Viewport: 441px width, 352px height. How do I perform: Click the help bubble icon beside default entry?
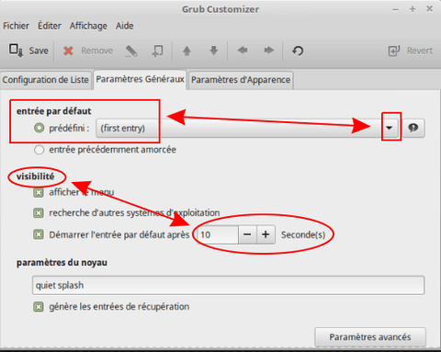pos(413,128)
